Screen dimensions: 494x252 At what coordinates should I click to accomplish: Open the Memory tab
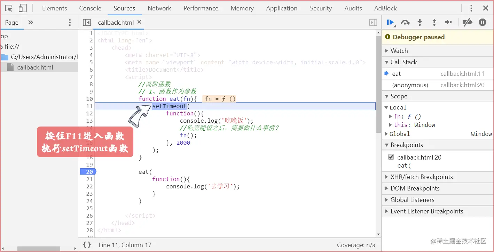242,8
